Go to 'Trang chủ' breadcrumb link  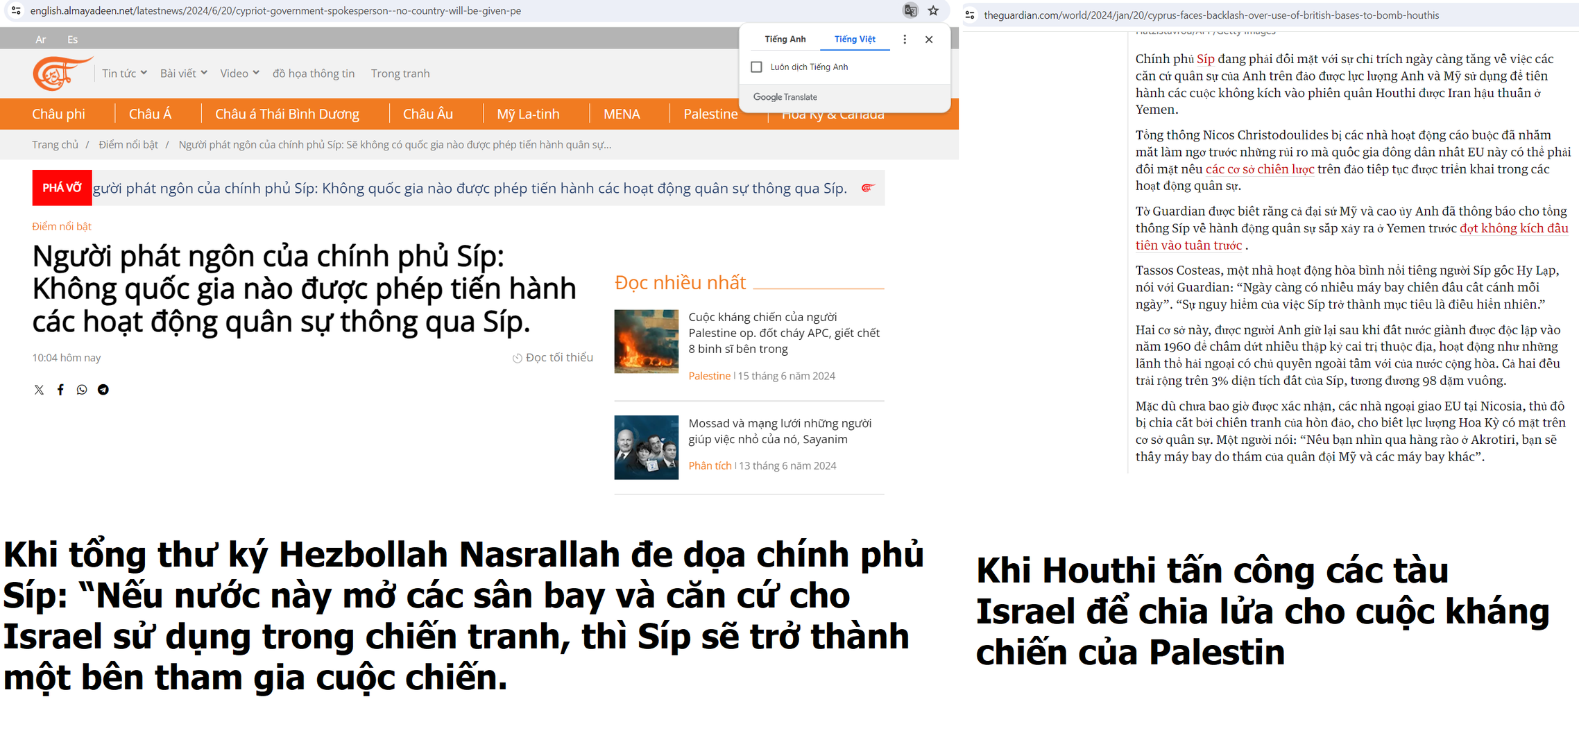click(55, 145)
